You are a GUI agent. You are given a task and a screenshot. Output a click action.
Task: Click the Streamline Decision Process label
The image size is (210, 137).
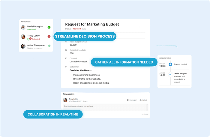pyautogui.click(x=85, y=37)
